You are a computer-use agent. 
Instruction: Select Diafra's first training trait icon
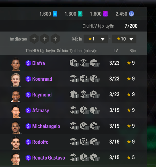(x=74, y=63)
